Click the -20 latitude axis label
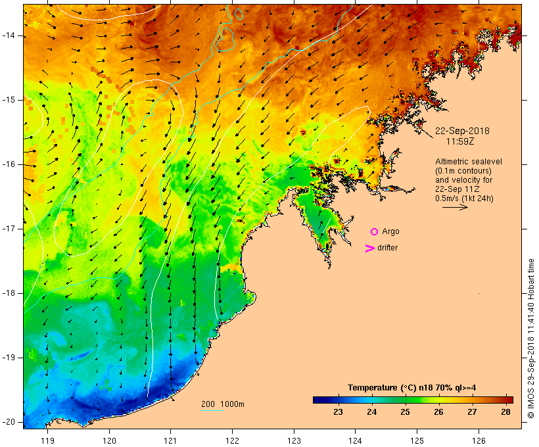The height and width of the screenshot is (447, 539). point(8,422)
